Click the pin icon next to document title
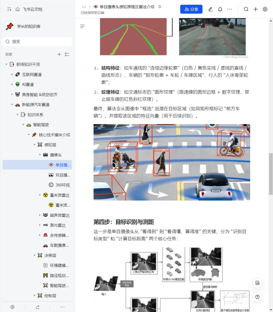Viewport: 273px width, 312px height. 160,7
